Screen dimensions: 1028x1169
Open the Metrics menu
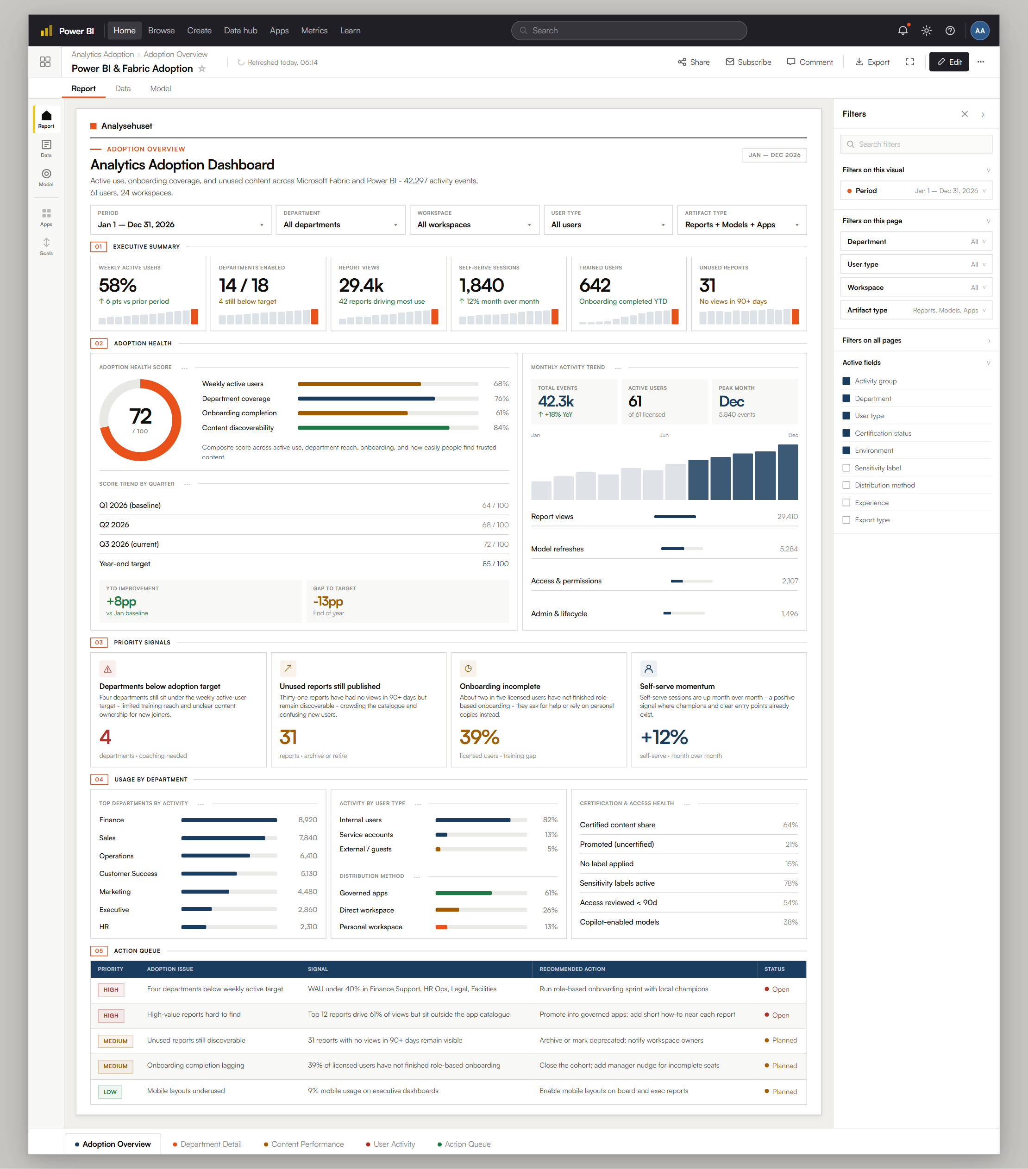tap(314, 31)
